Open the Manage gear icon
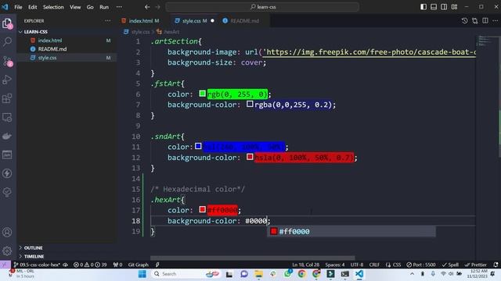The width and height of the screenshot is (501, 281). point(7,251)
